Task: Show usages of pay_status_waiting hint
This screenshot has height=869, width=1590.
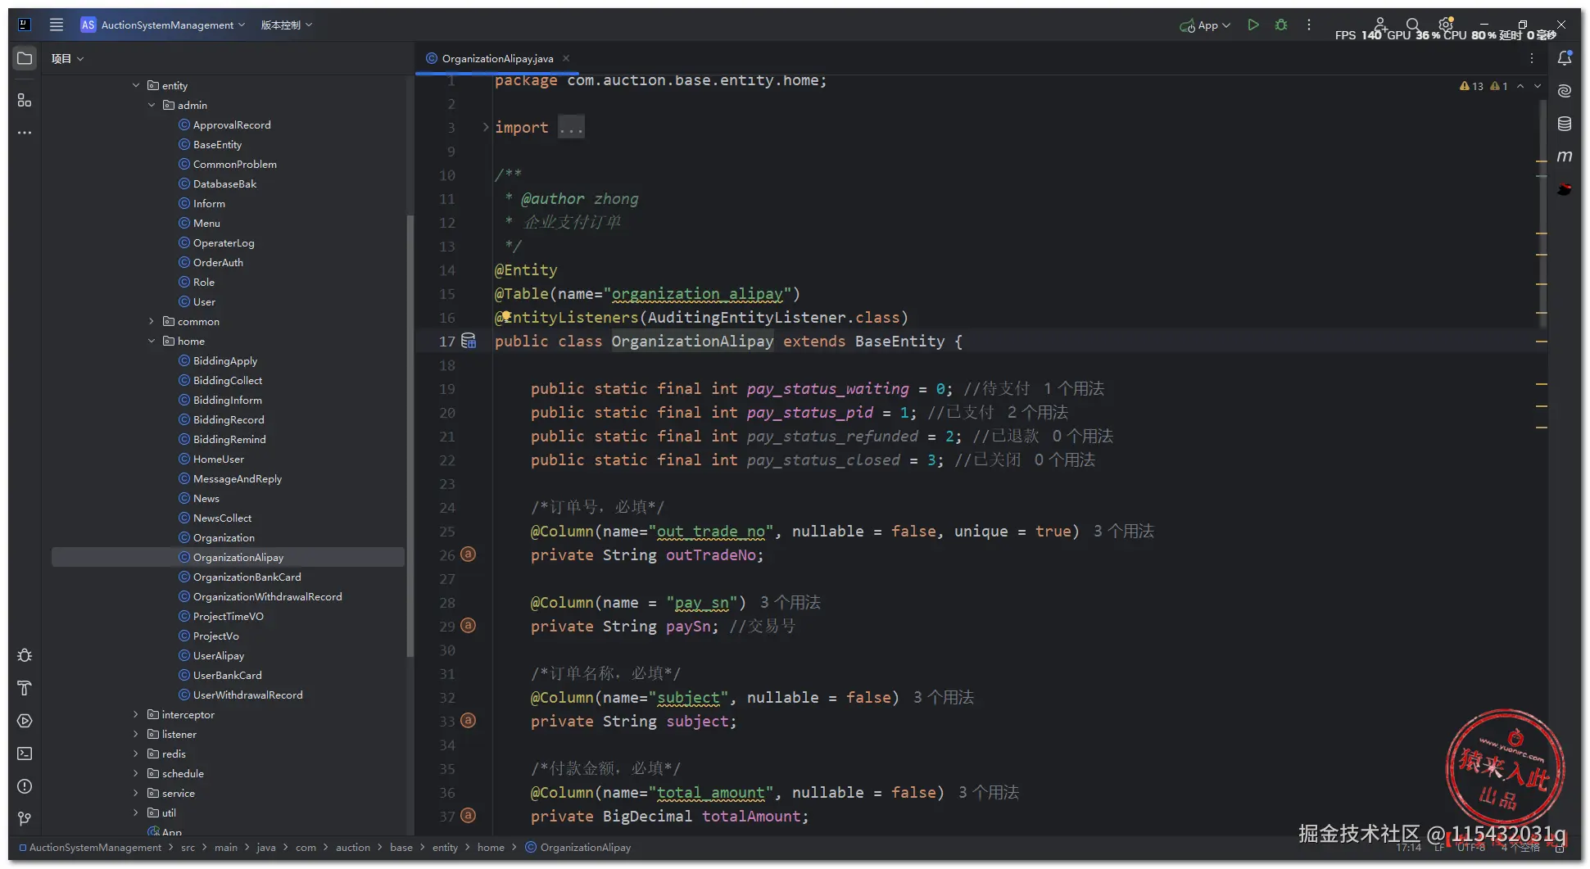Action: [x=1074, y=388]
